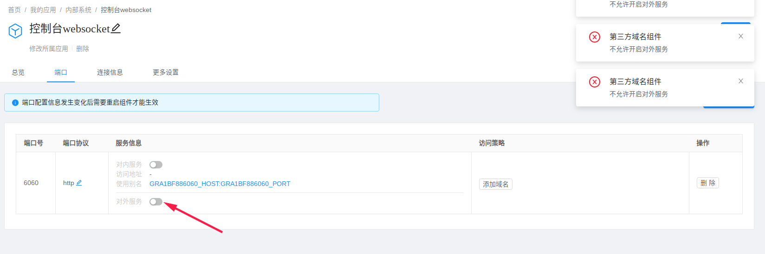The image size is (765, 254).
Task: Click the 对外服务 label text
Action: pos(129,202)
